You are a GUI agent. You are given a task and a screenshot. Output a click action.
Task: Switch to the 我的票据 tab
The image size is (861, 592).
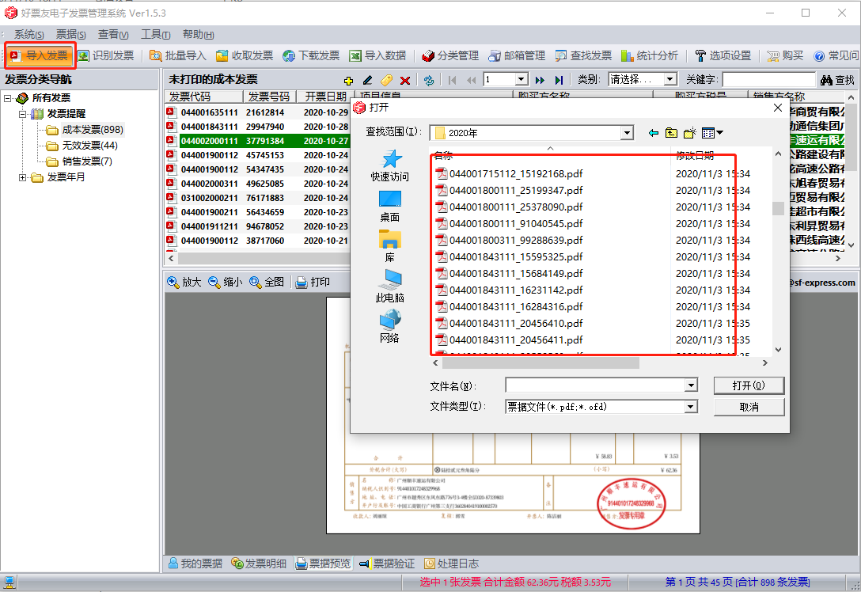pos(195,564)
